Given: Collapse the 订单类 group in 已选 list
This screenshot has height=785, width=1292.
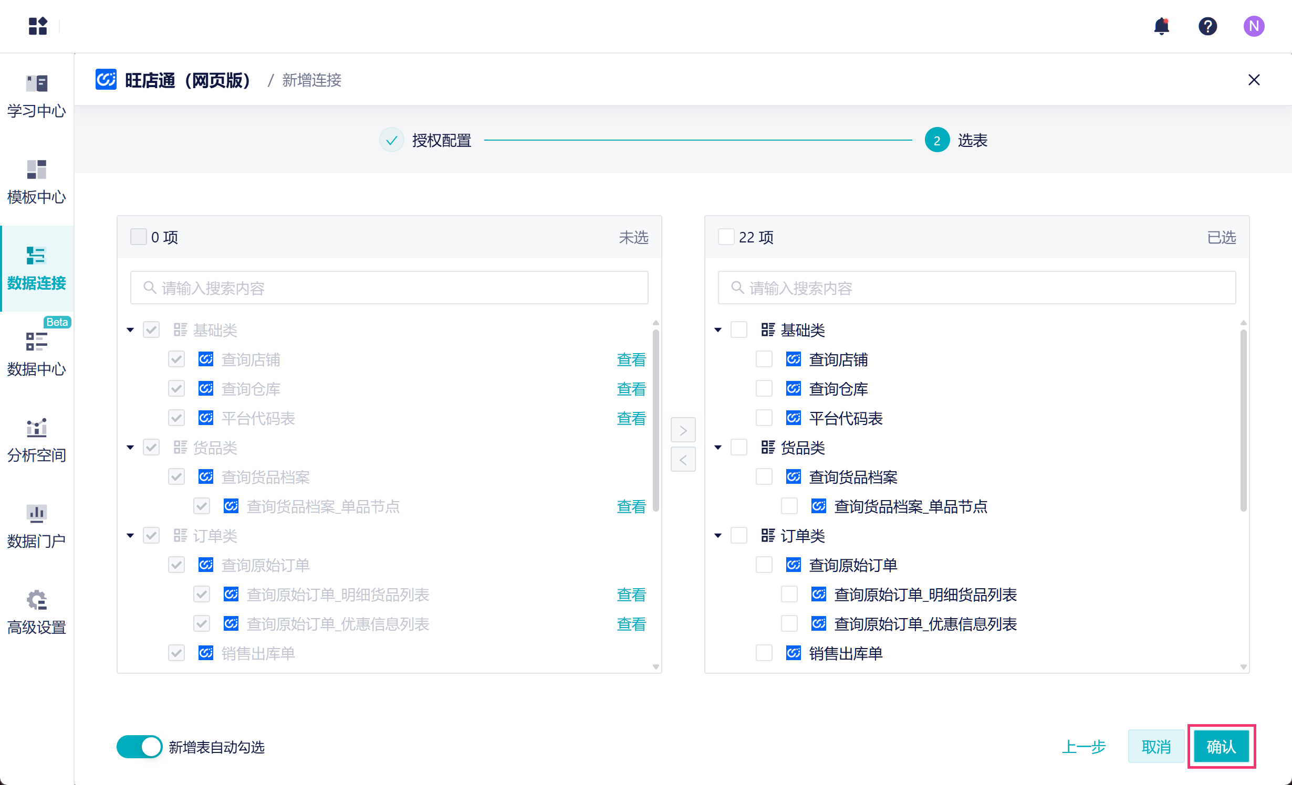Looking at the screenshot, I should [x=718, y=536].
